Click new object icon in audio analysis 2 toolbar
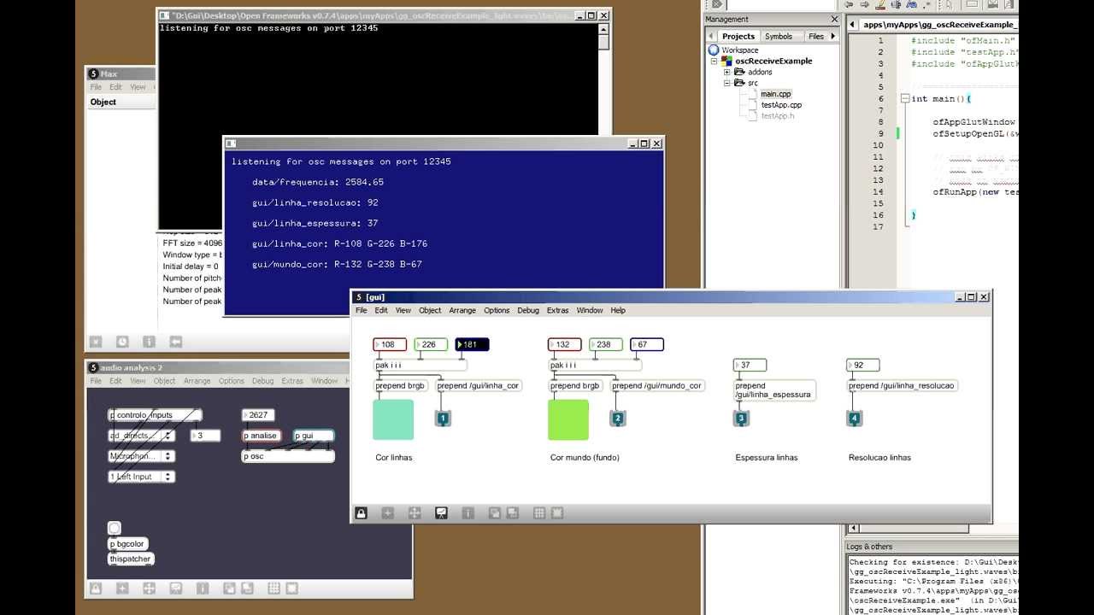1094x615 pixels. (122, 589)
